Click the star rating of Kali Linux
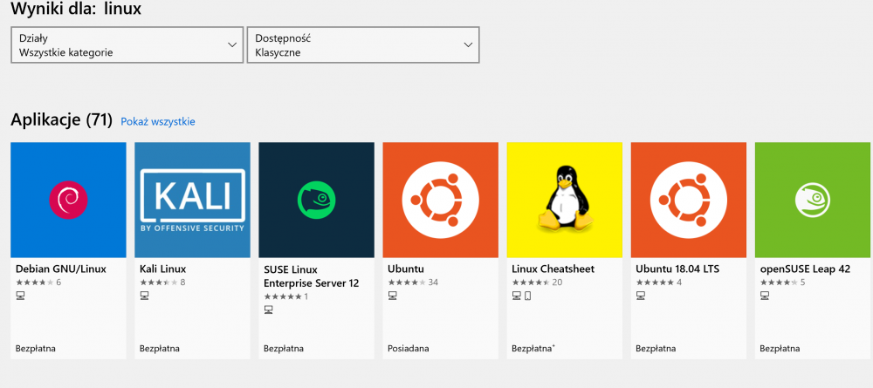Image resolution: width=873 pixels, height=388 pixels. pos(159,282)
